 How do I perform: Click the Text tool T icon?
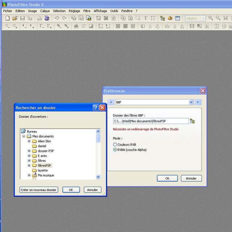click(x=145, y=18)
